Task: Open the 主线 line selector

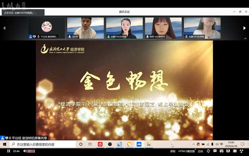Action: tap(200, 151)
